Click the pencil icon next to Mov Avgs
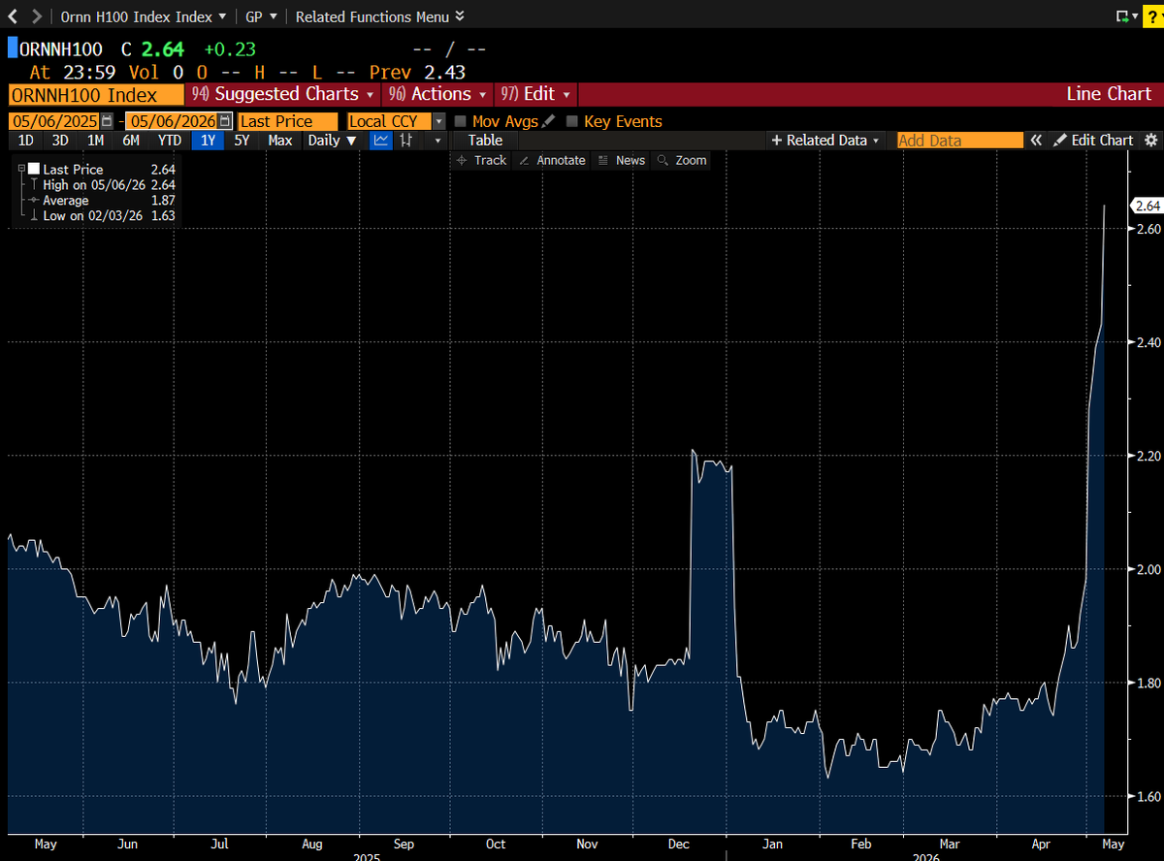 (x=549, y=121)
